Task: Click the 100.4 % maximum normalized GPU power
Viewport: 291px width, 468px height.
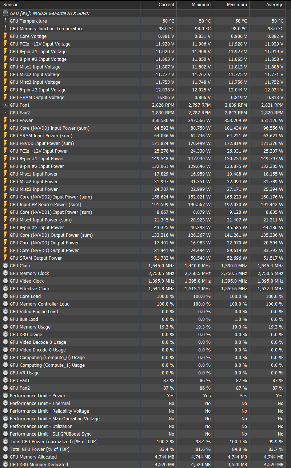Action: point(238,441)
